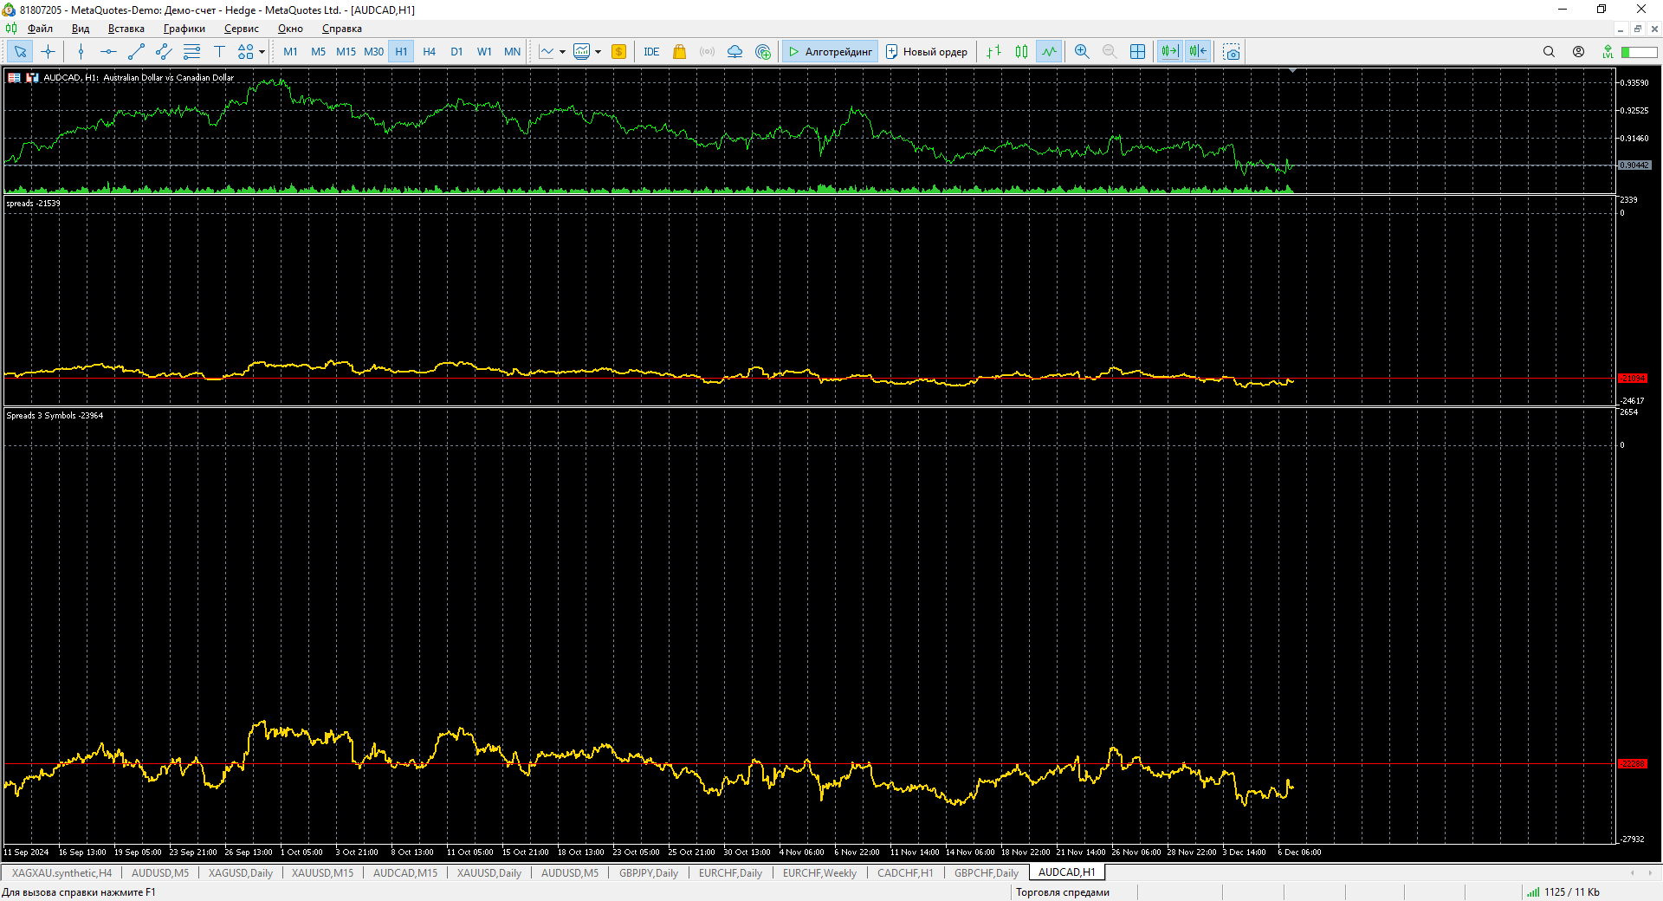The image size is (1663, 901).
Task: Click the gold dollar trade icon
Action: tap(618, 52)
